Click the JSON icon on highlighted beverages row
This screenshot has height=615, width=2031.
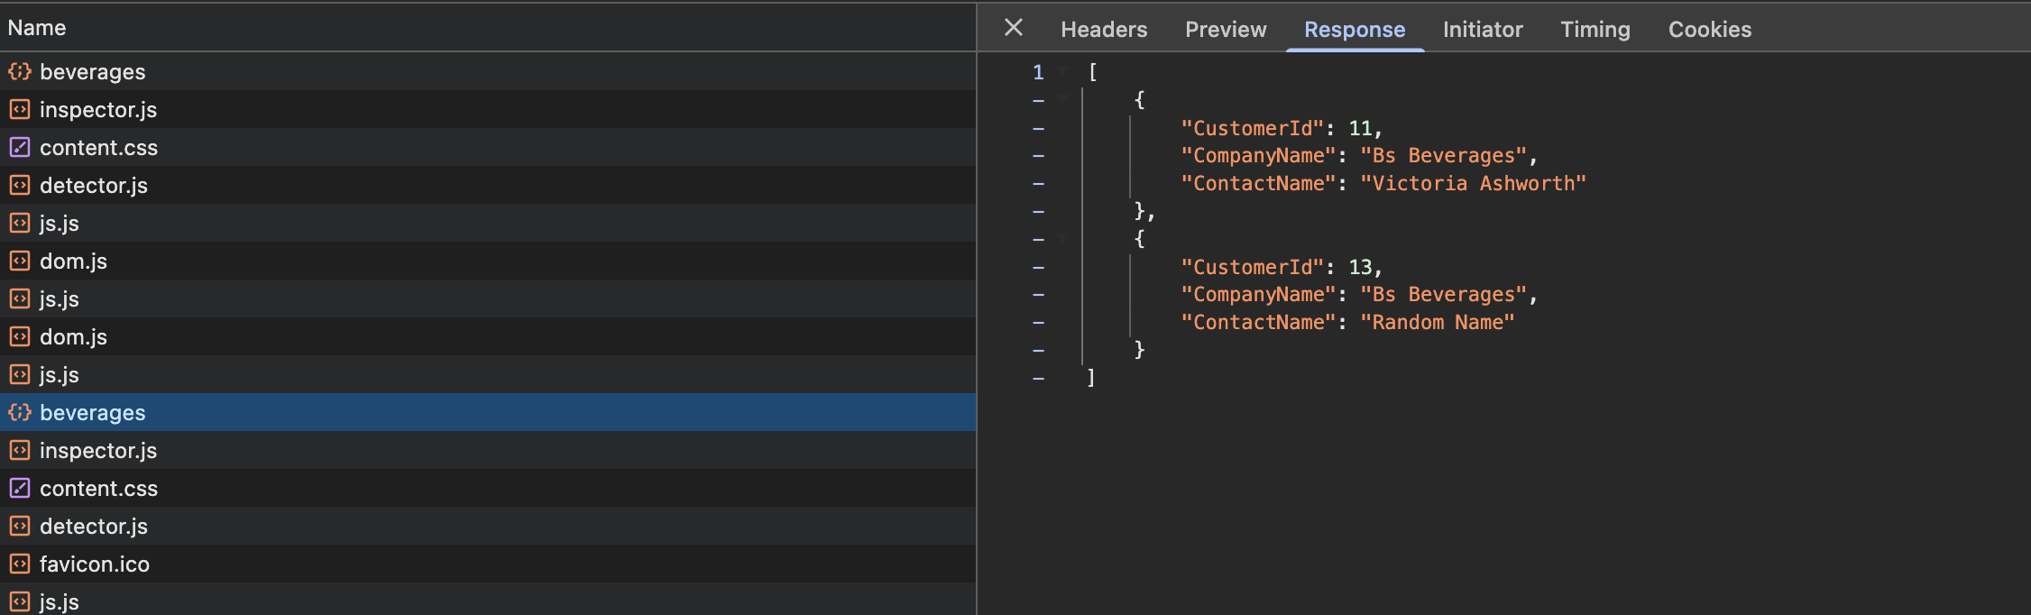(20, 412)
